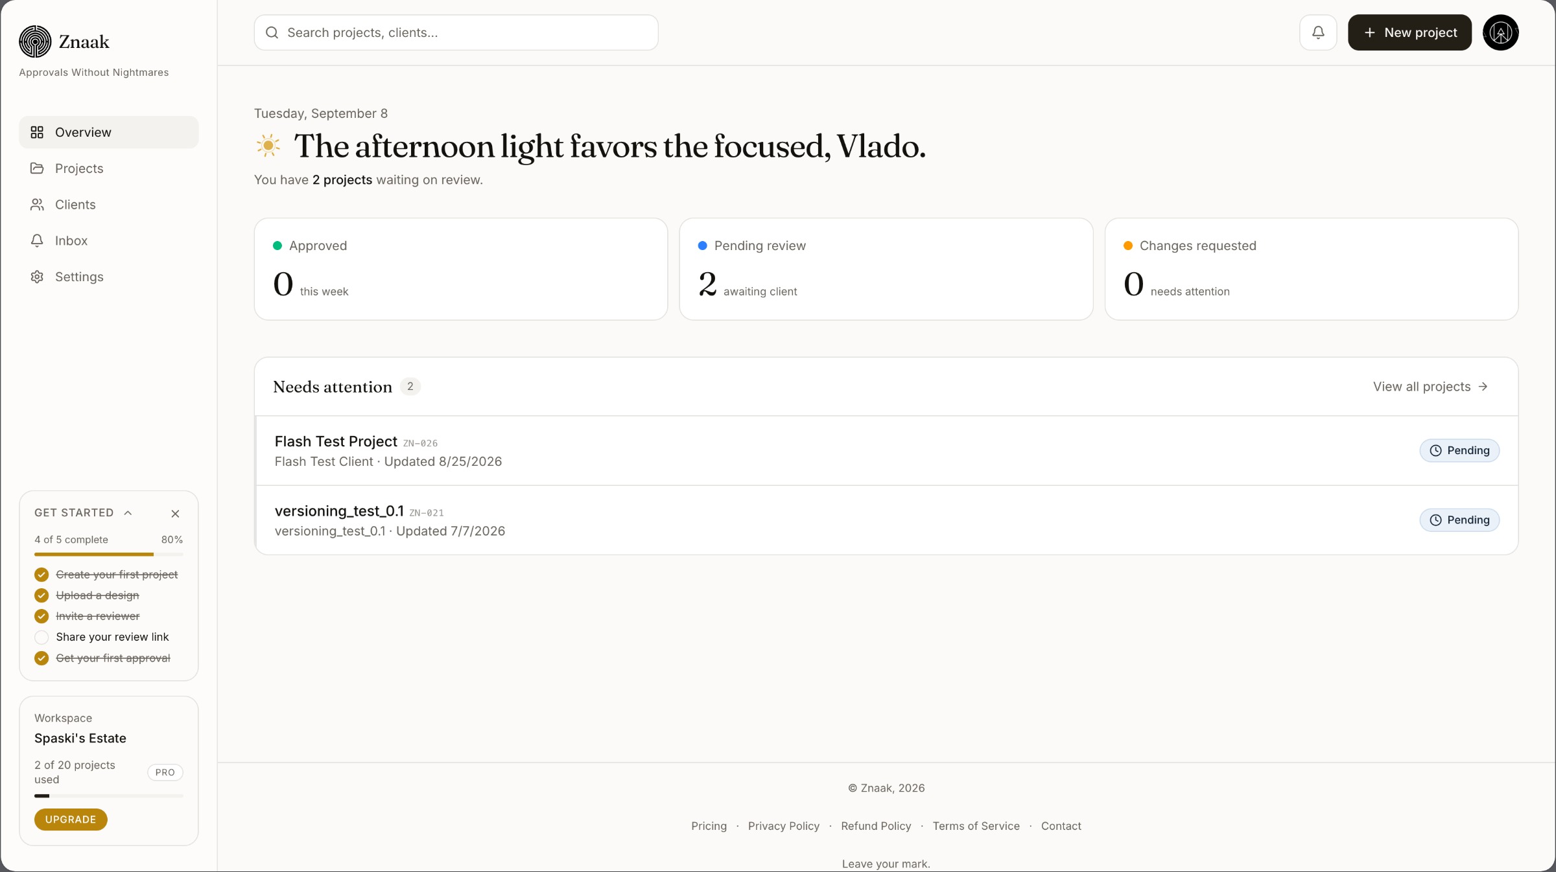Click the Clients people icon
Image resolution: width=1556 pixels, height=872 pixels.
(x=37, y=205)
